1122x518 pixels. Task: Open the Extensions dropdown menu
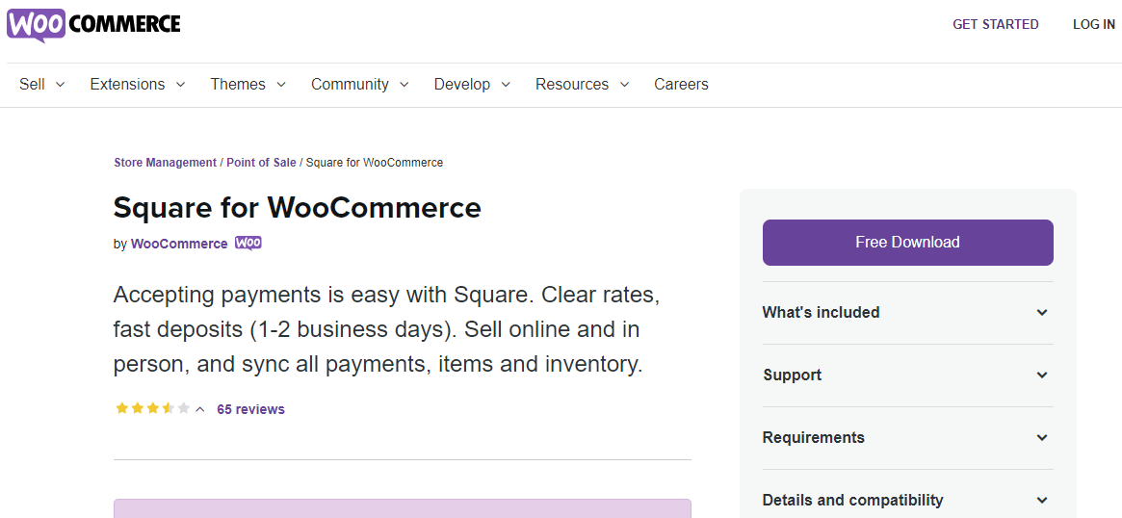138,85
